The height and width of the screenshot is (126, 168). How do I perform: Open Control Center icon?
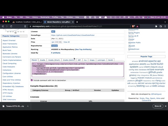(x=143, y=17)
